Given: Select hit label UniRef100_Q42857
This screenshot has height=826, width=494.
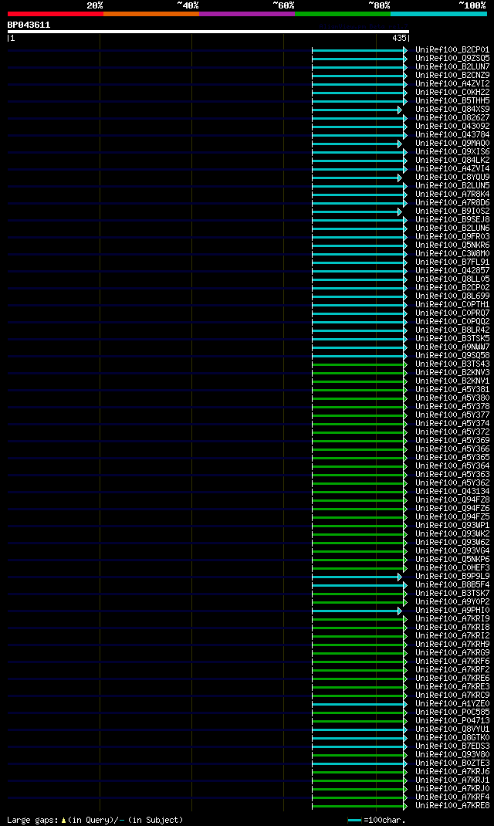Looking at the screenshot, I should pos(452,271).
